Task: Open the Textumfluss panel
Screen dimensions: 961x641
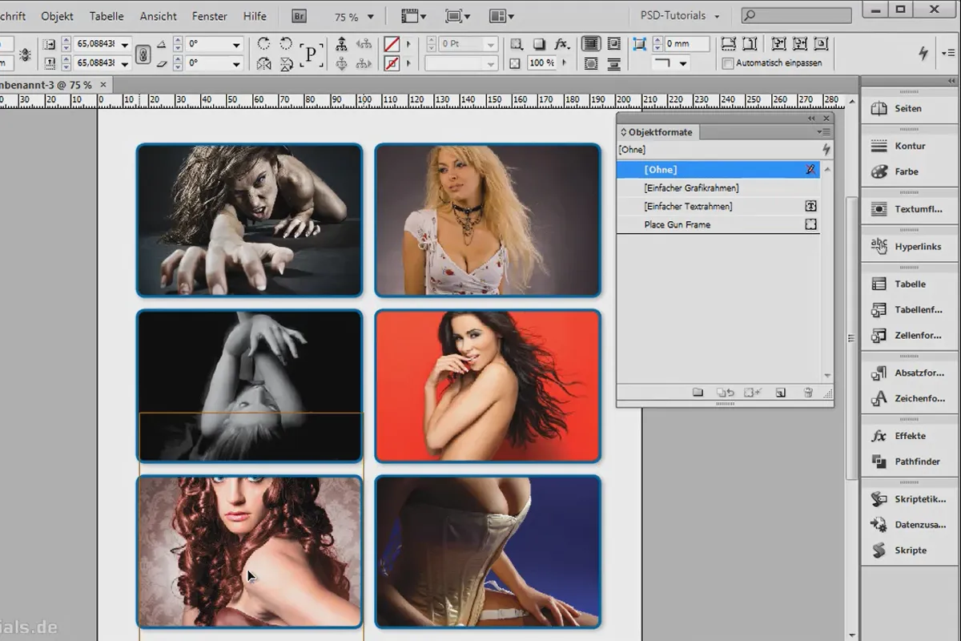Action: tap(909, 209)
